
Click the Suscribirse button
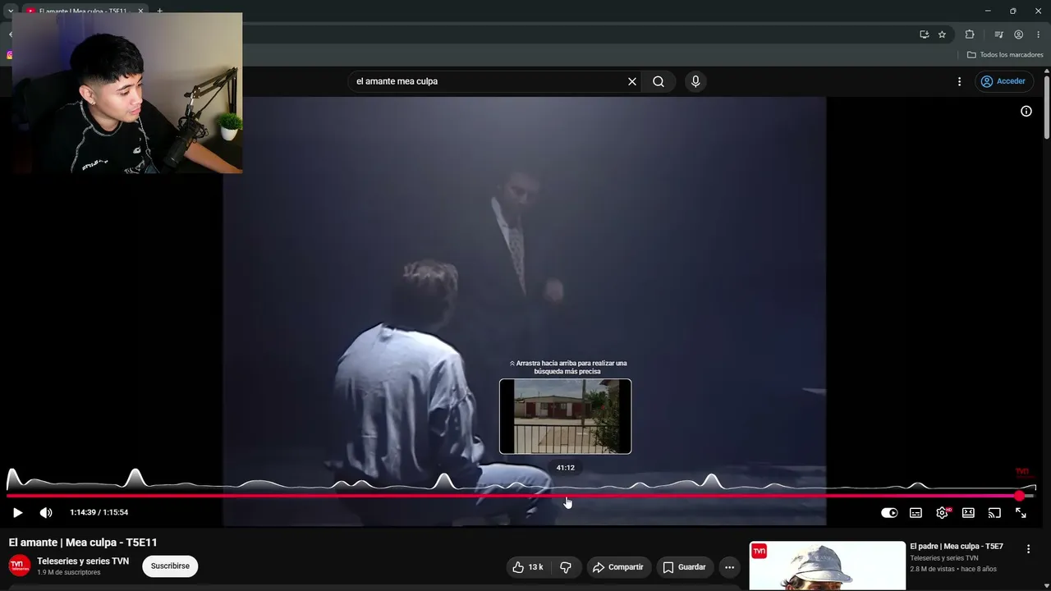[x=170, y=566]
